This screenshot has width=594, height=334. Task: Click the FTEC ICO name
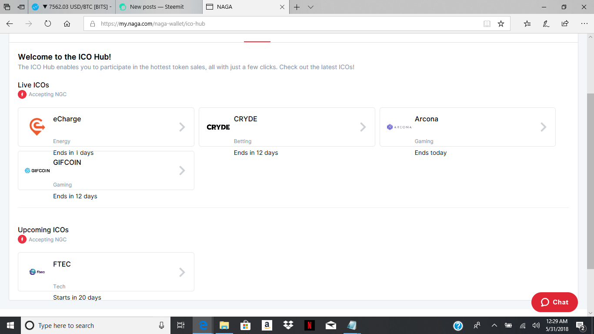62,264
